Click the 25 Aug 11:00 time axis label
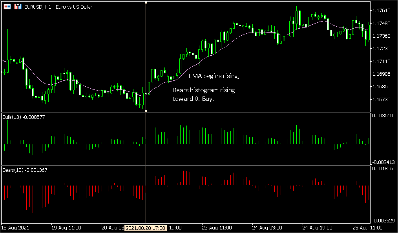This screenshot has width=398, height=233. 367,228
